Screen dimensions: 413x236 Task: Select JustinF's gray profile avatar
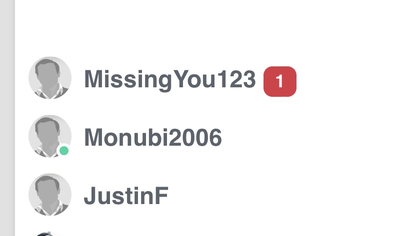point(50,195)
